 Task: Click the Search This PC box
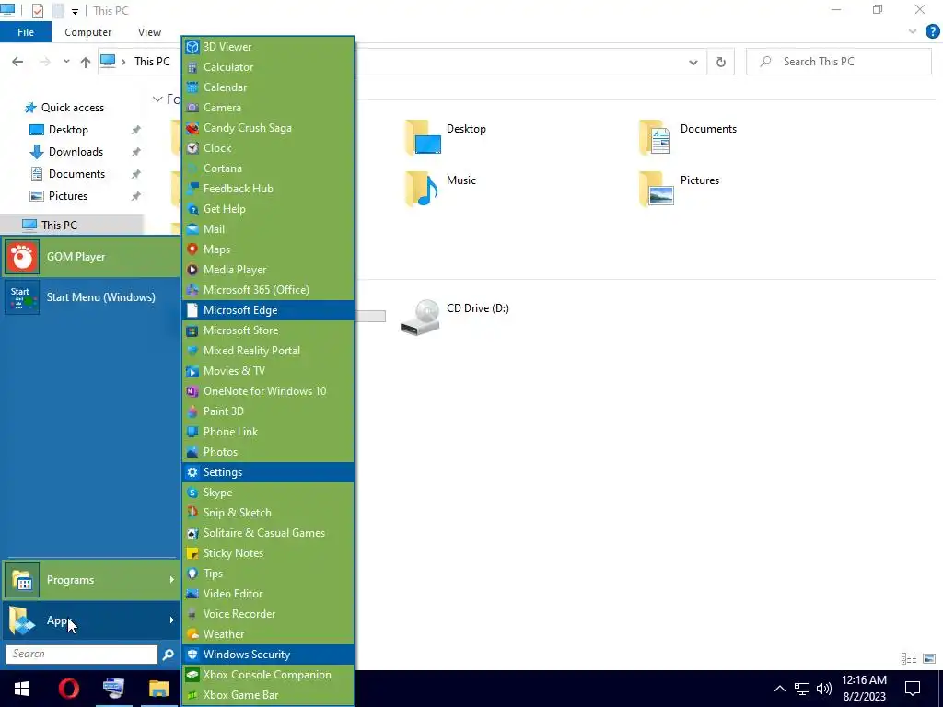point(839,62)
